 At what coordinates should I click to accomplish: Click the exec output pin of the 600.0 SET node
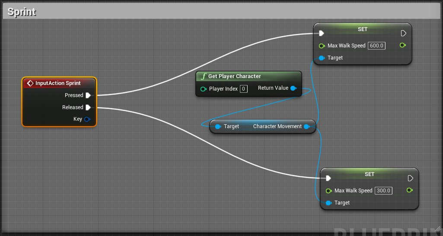pos(403,34)
